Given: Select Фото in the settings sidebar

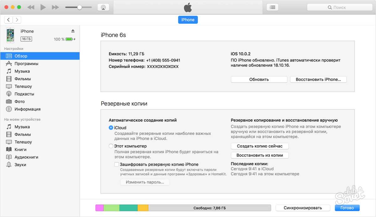Looking at the screenshot, I should click(x=19, y=101).
